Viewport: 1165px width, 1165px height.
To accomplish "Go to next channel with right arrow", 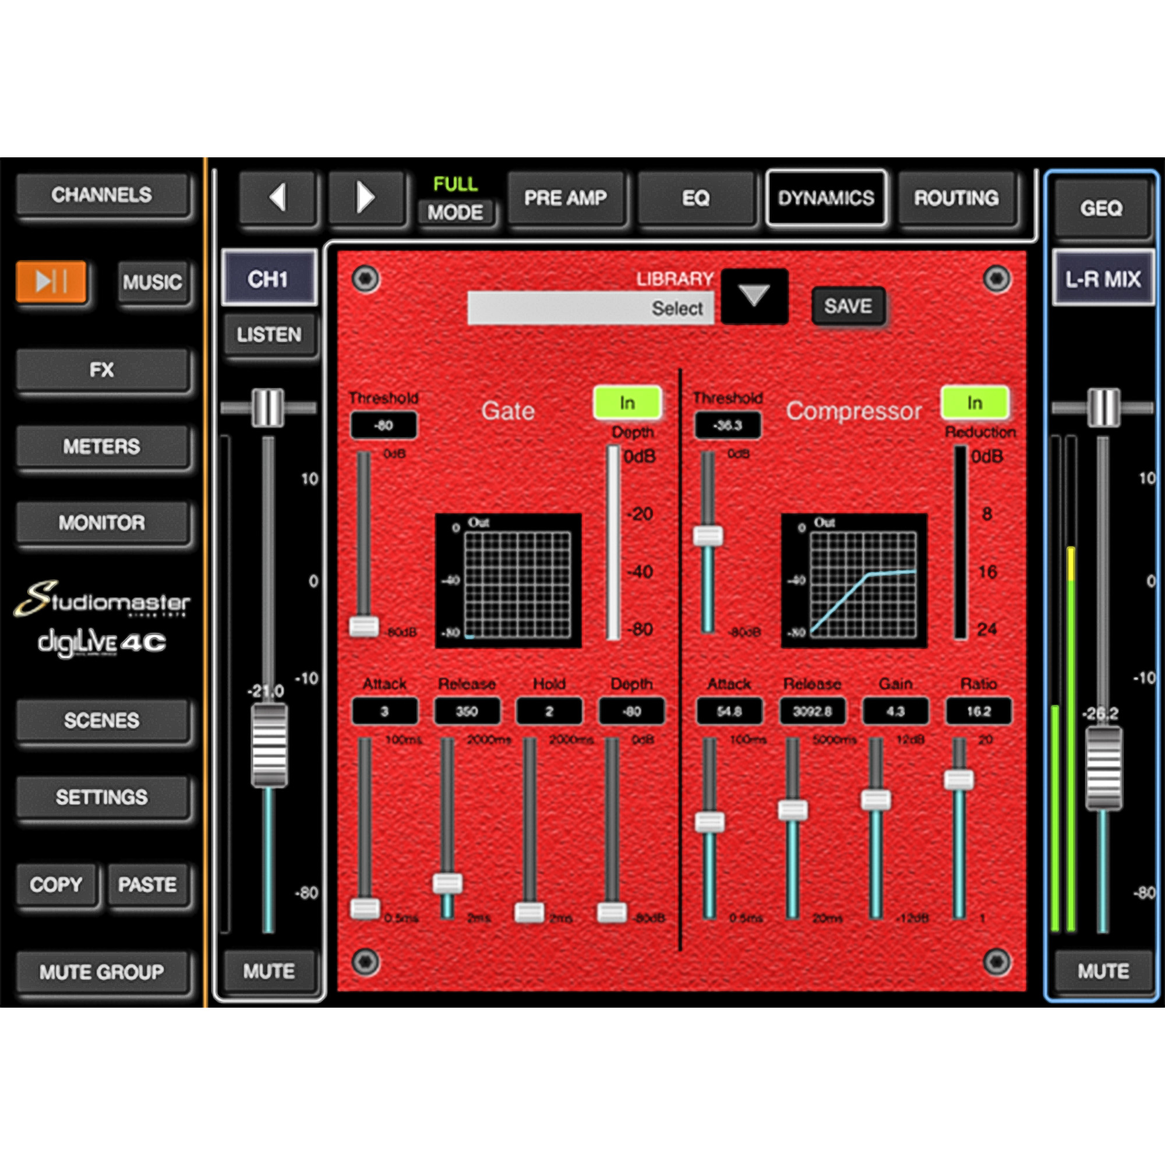I will pyautogui.click(x=365, y=198).
